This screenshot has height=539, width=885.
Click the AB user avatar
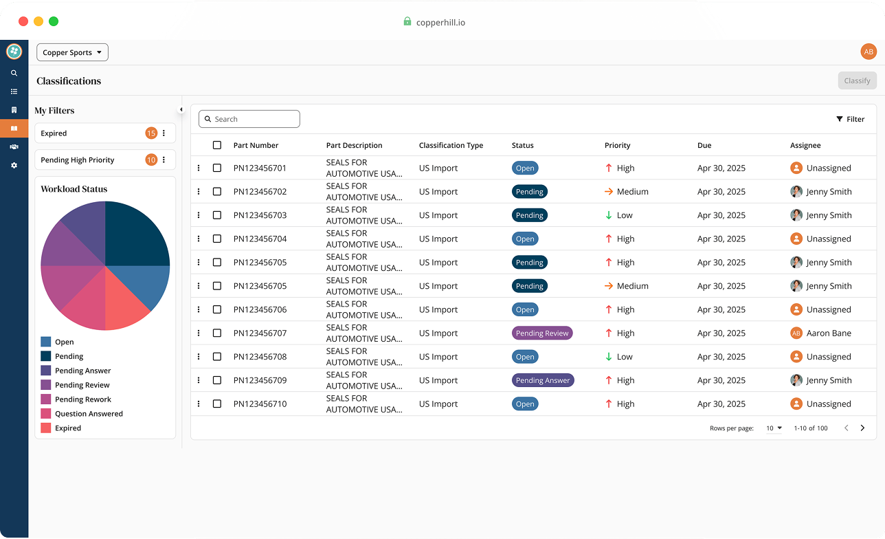[869, 52]
